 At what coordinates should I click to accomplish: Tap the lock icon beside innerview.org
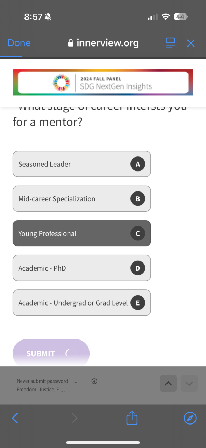pyautogui.click(x=71, y=43)
